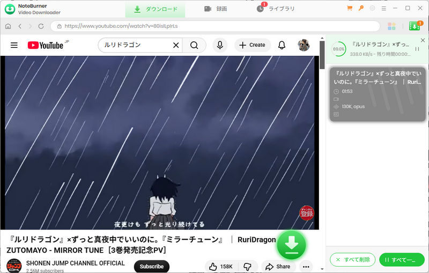Open the NoteBurner hamburger menu

(x=384, y=9)
